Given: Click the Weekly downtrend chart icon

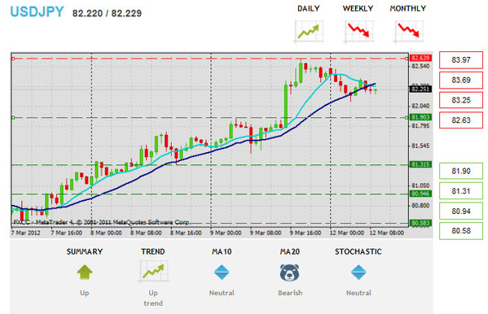Looking at the screenshot, I should 358,31.
